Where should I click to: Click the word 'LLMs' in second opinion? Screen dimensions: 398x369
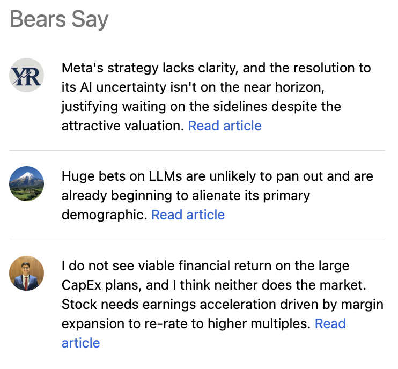(165, 176)
